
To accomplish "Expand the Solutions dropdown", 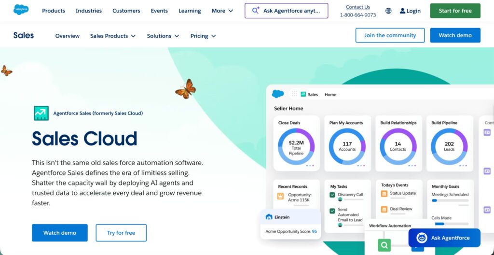I will [x=163, y=36].
